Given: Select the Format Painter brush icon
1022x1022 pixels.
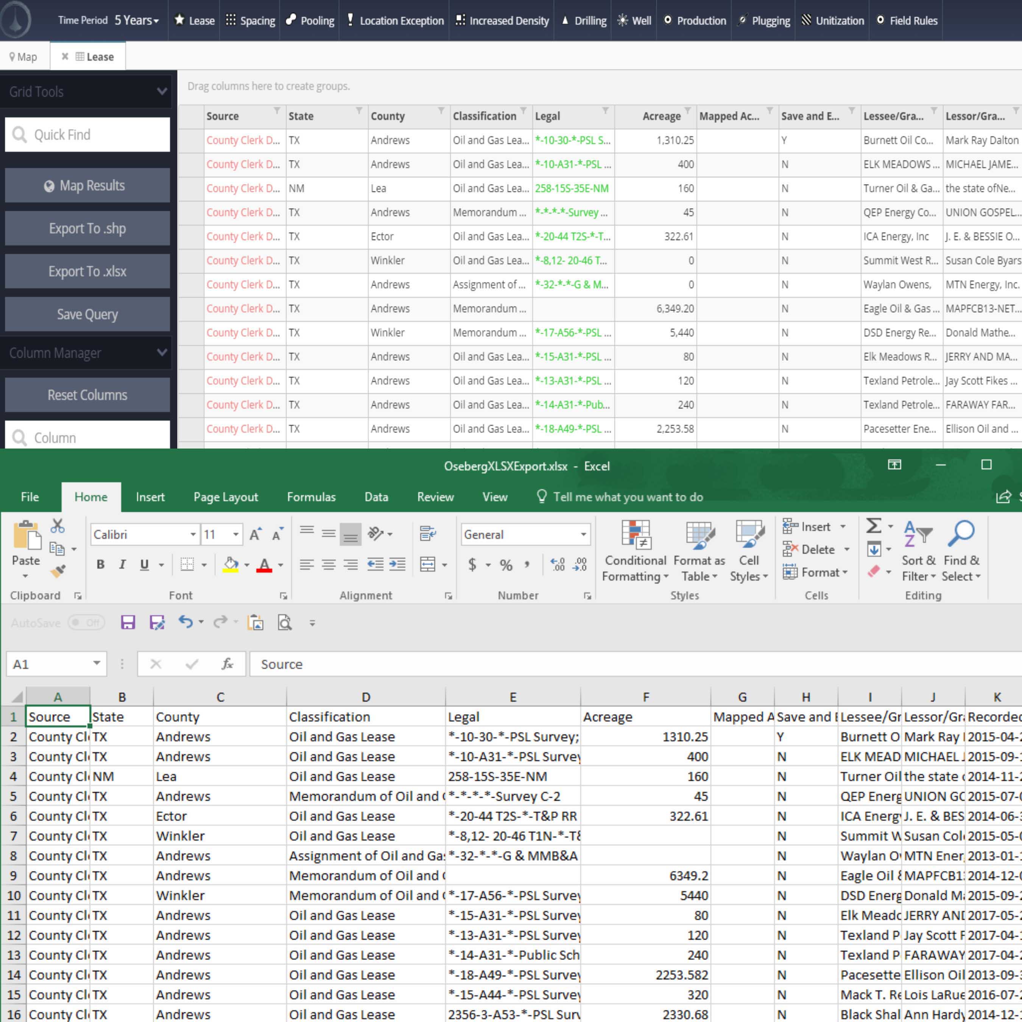Looking at the screenshot, I should tap(58, 571).
